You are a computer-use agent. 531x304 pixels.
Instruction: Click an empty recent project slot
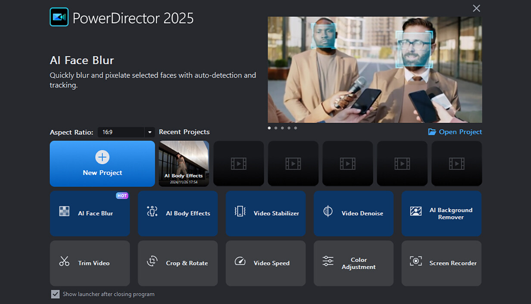(x=238, y=163)
